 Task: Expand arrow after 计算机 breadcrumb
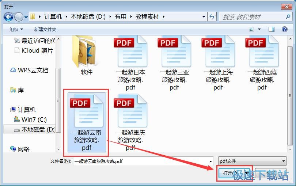pos(66,16)
